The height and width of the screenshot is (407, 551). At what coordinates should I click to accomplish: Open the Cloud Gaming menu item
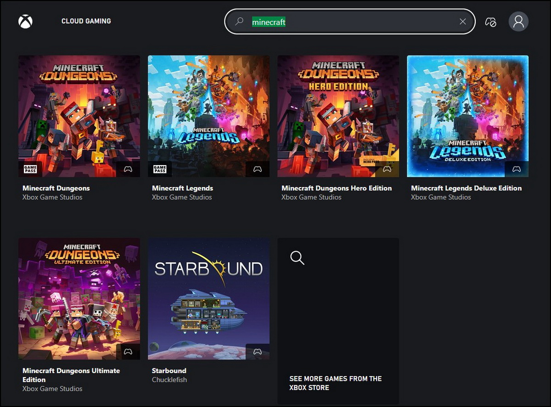pos(86,21)
